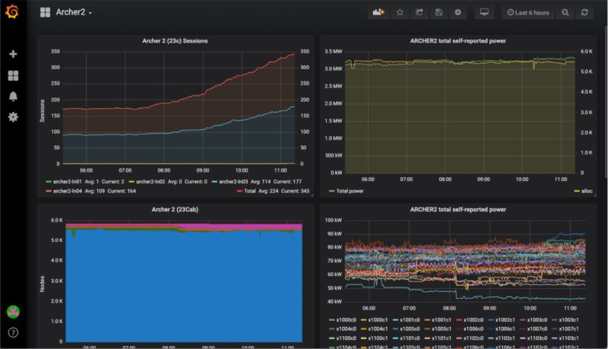
Task: Open title menu of power panel above Total power legend
Action: pyautogui.click(x=458, y=41)
